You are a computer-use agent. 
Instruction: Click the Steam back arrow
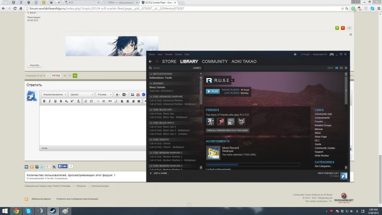click(150, 61)
